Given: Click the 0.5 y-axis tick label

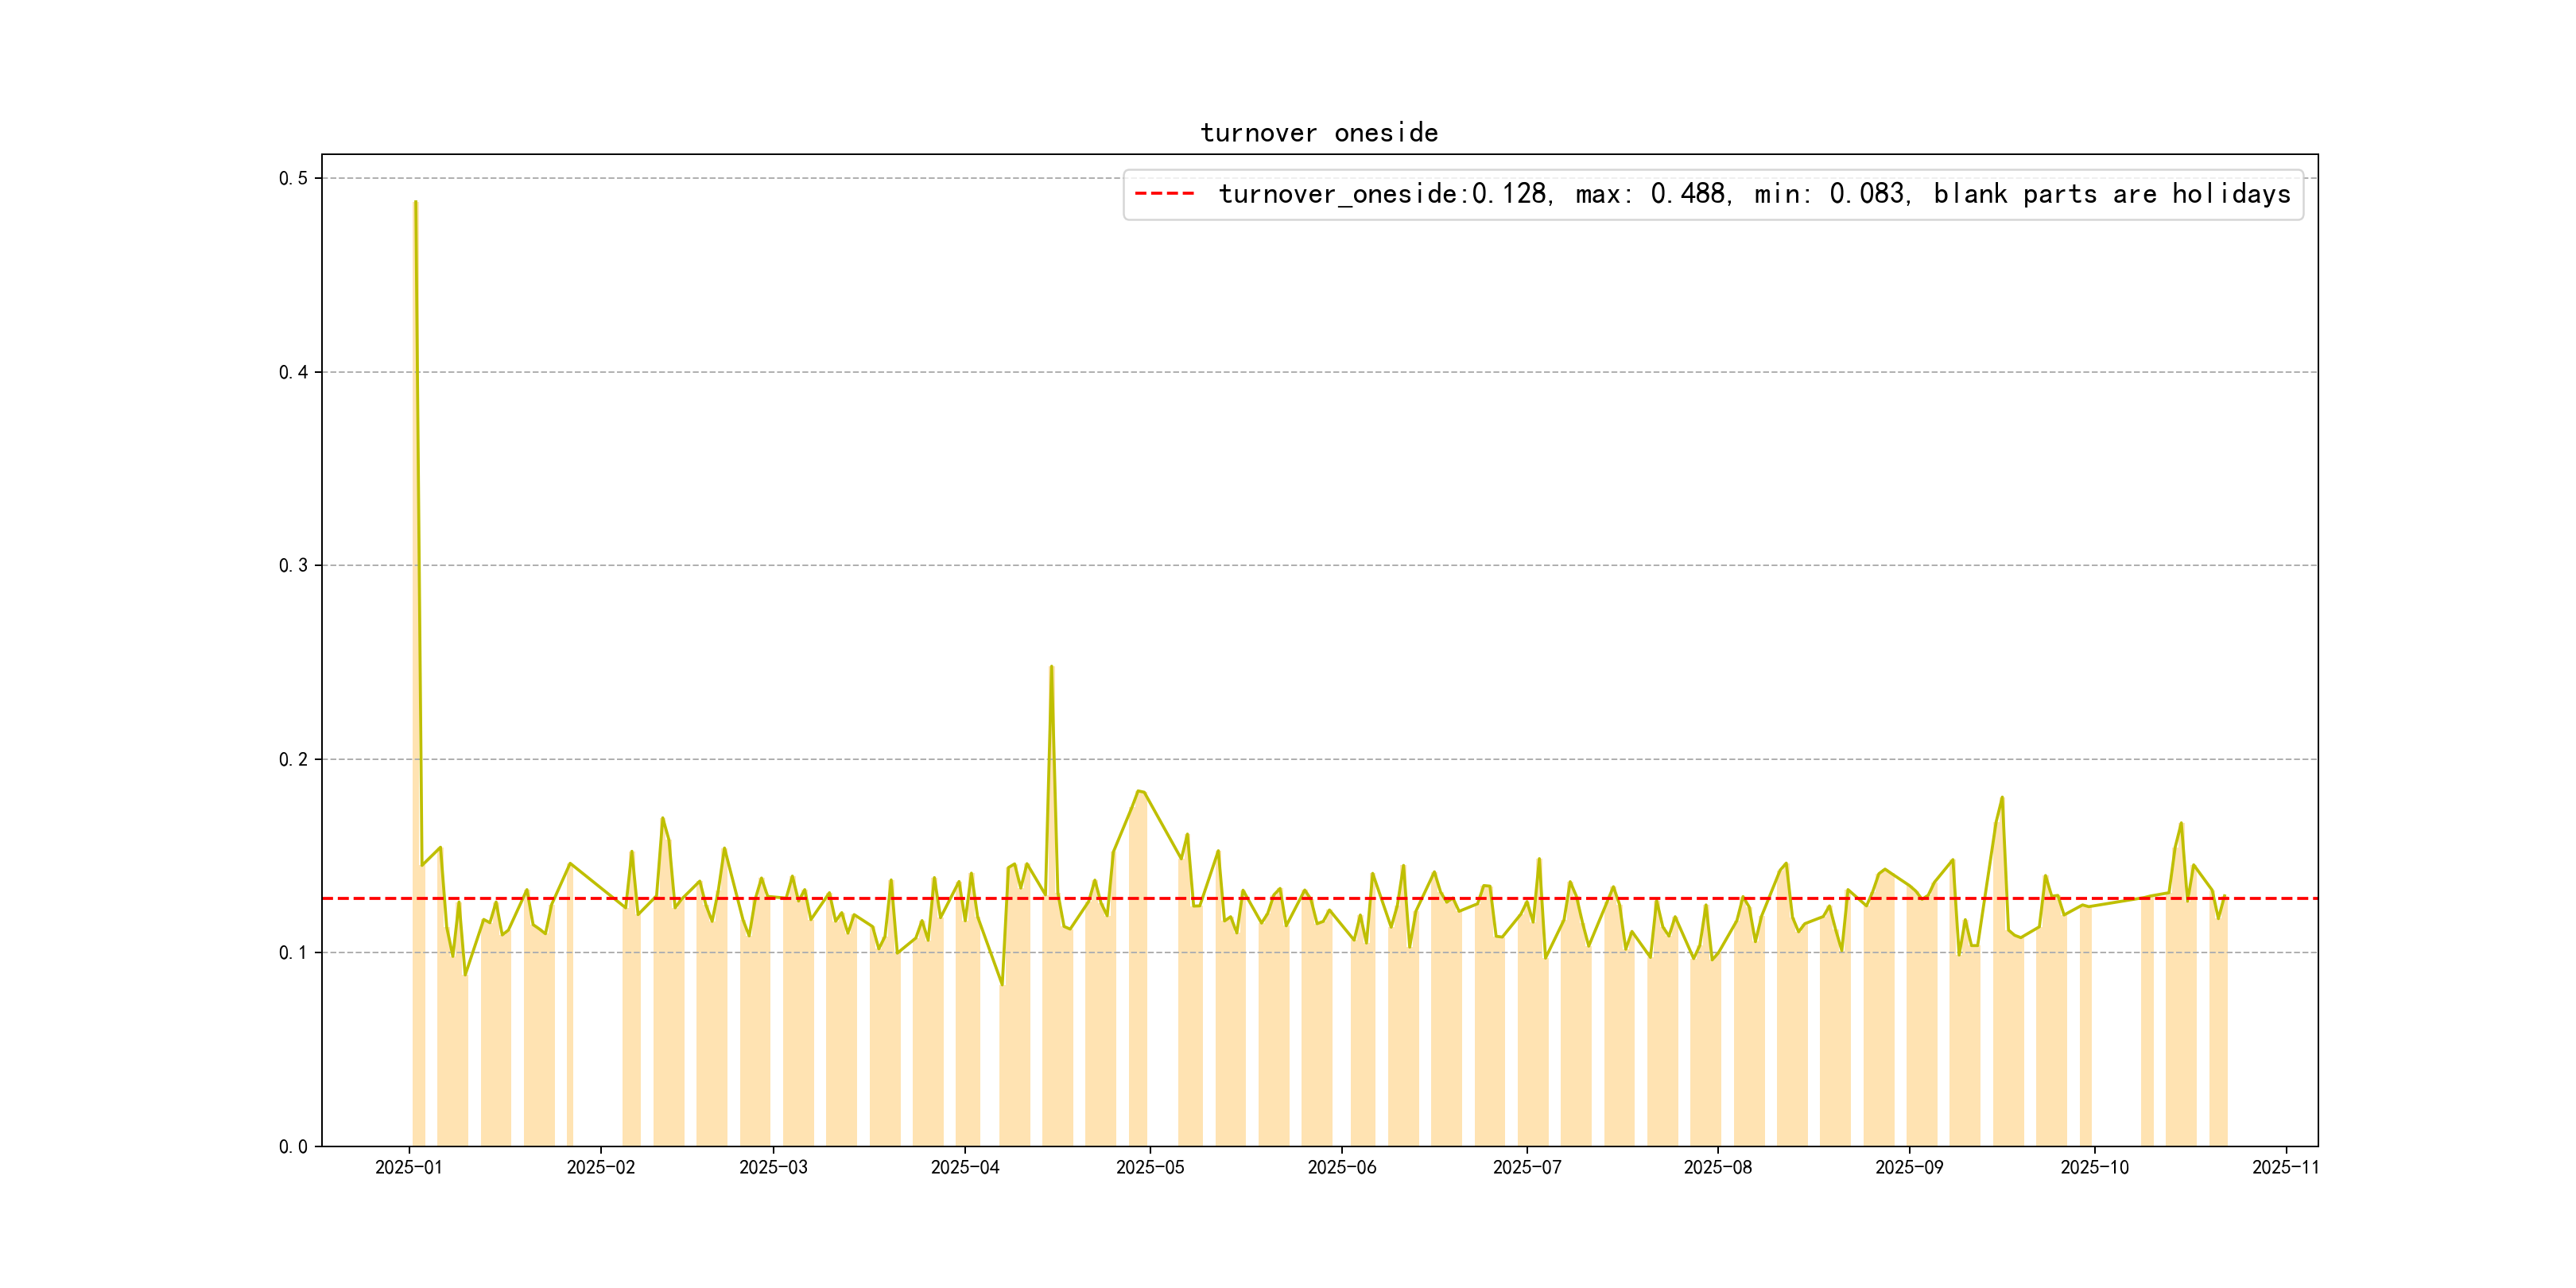Looking at the screenshot, I should (293, 179).
